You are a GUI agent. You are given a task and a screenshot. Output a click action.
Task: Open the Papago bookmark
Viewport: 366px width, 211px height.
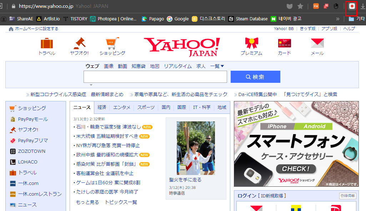point(153,19)
